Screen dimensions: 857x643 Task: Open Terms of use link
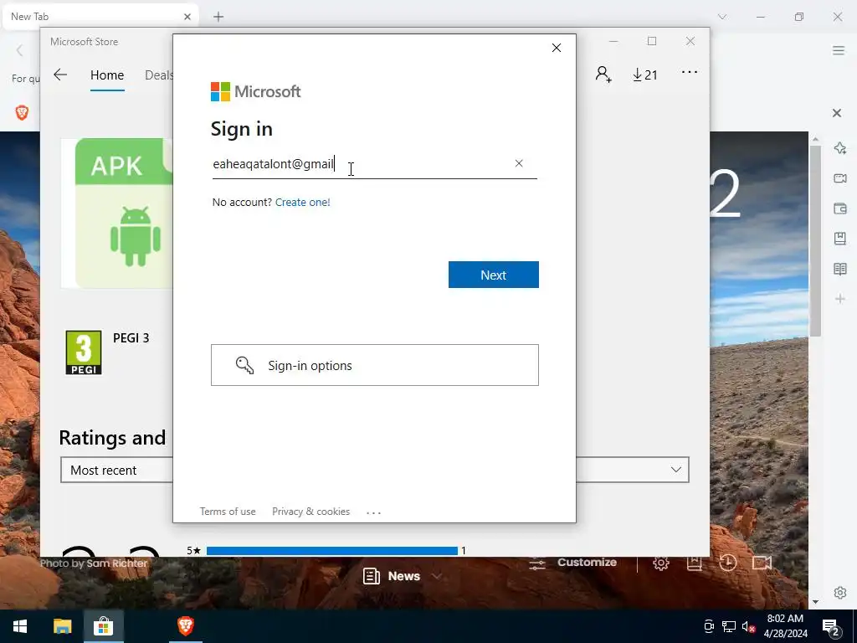click(228, 512)
